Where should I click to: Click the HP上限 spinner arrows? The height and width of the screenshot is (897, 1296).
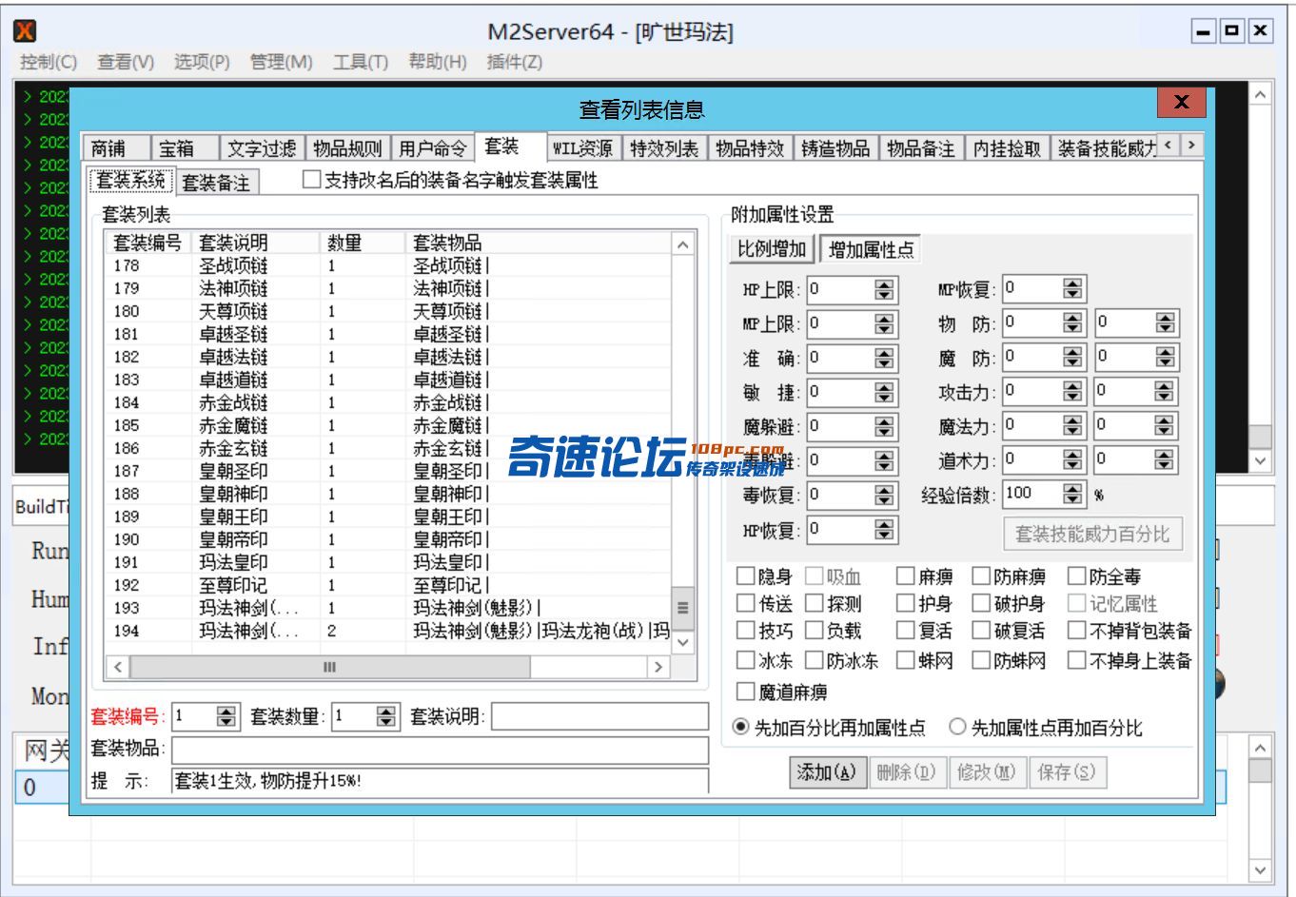[x=885, y=289]
